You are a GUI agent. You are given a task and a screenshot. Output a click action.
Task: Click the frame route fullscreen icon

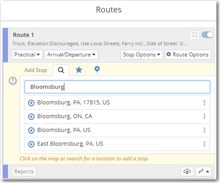tap(195, 35)
